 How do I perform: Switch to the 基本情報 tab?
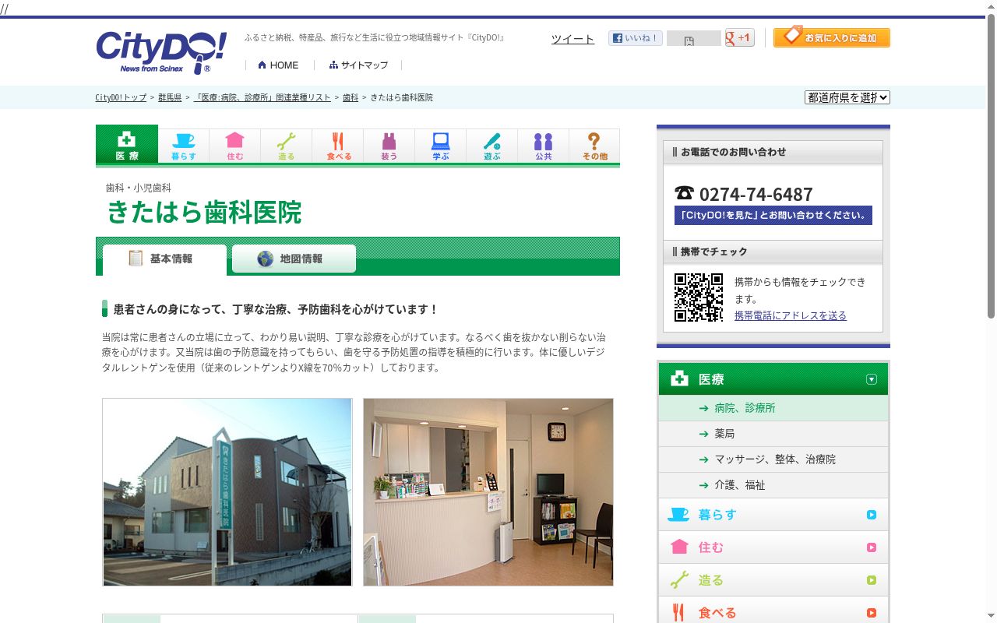(x=164, y=259)
